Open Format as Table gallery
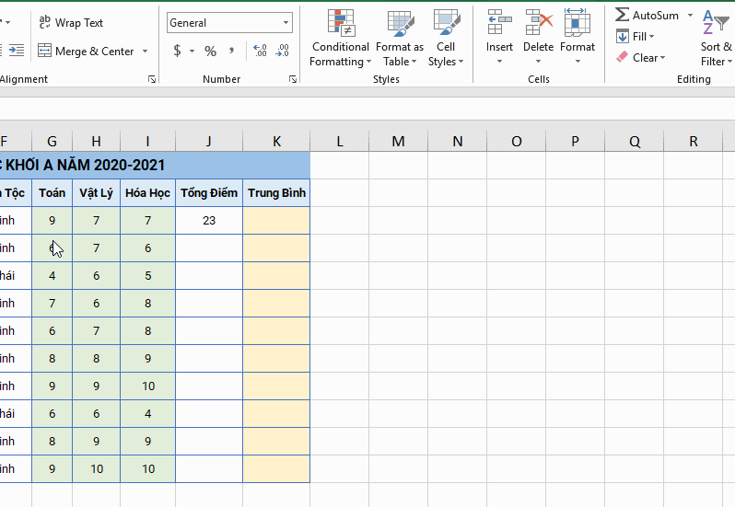 click(x=400, y=39)
